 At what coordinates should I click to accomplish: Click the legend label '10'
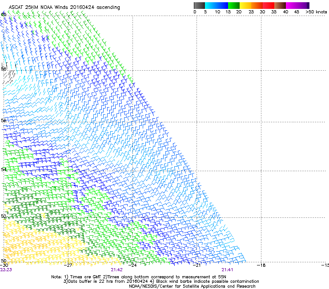[x=217, y=12]
